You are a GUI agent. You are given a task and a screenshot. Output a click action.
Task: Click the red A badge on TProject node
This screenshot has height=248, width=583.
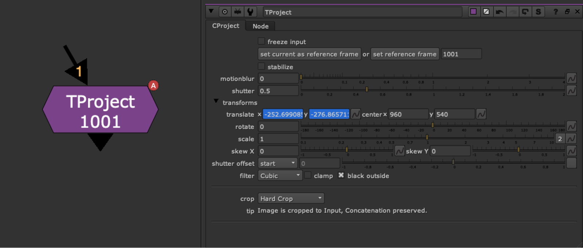coord(153,86)
